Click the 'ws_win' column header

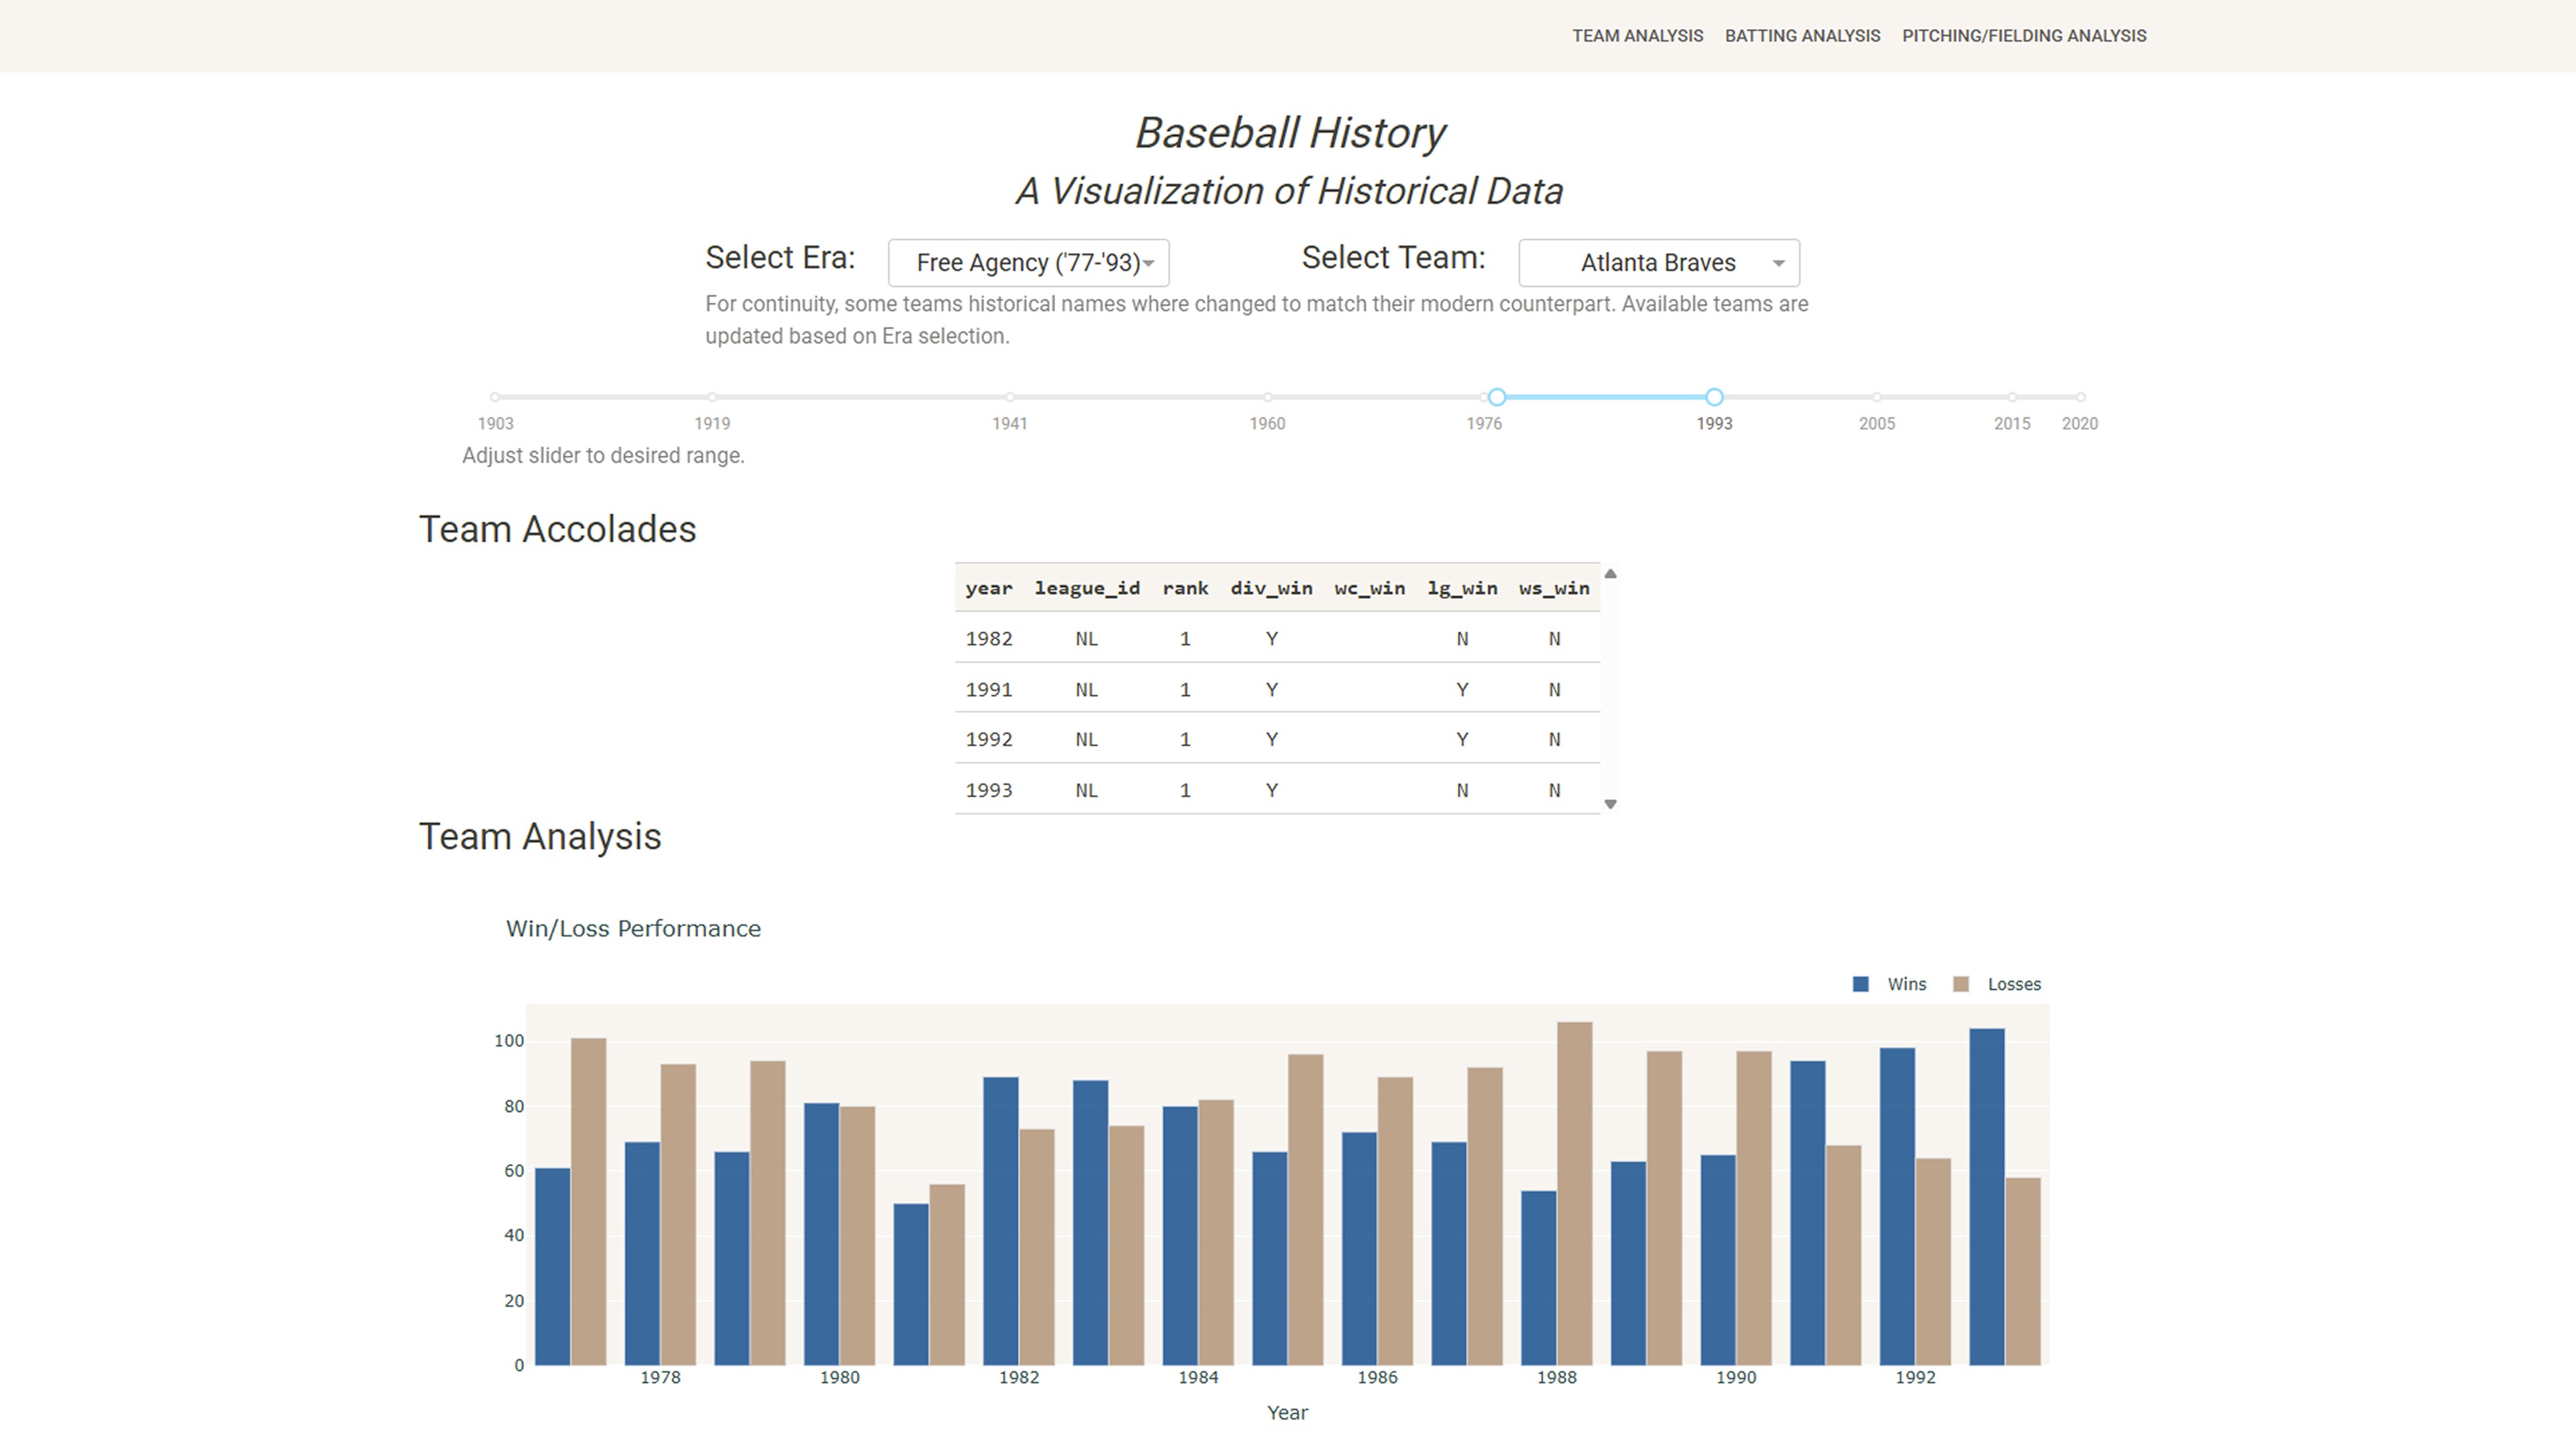1554,588
